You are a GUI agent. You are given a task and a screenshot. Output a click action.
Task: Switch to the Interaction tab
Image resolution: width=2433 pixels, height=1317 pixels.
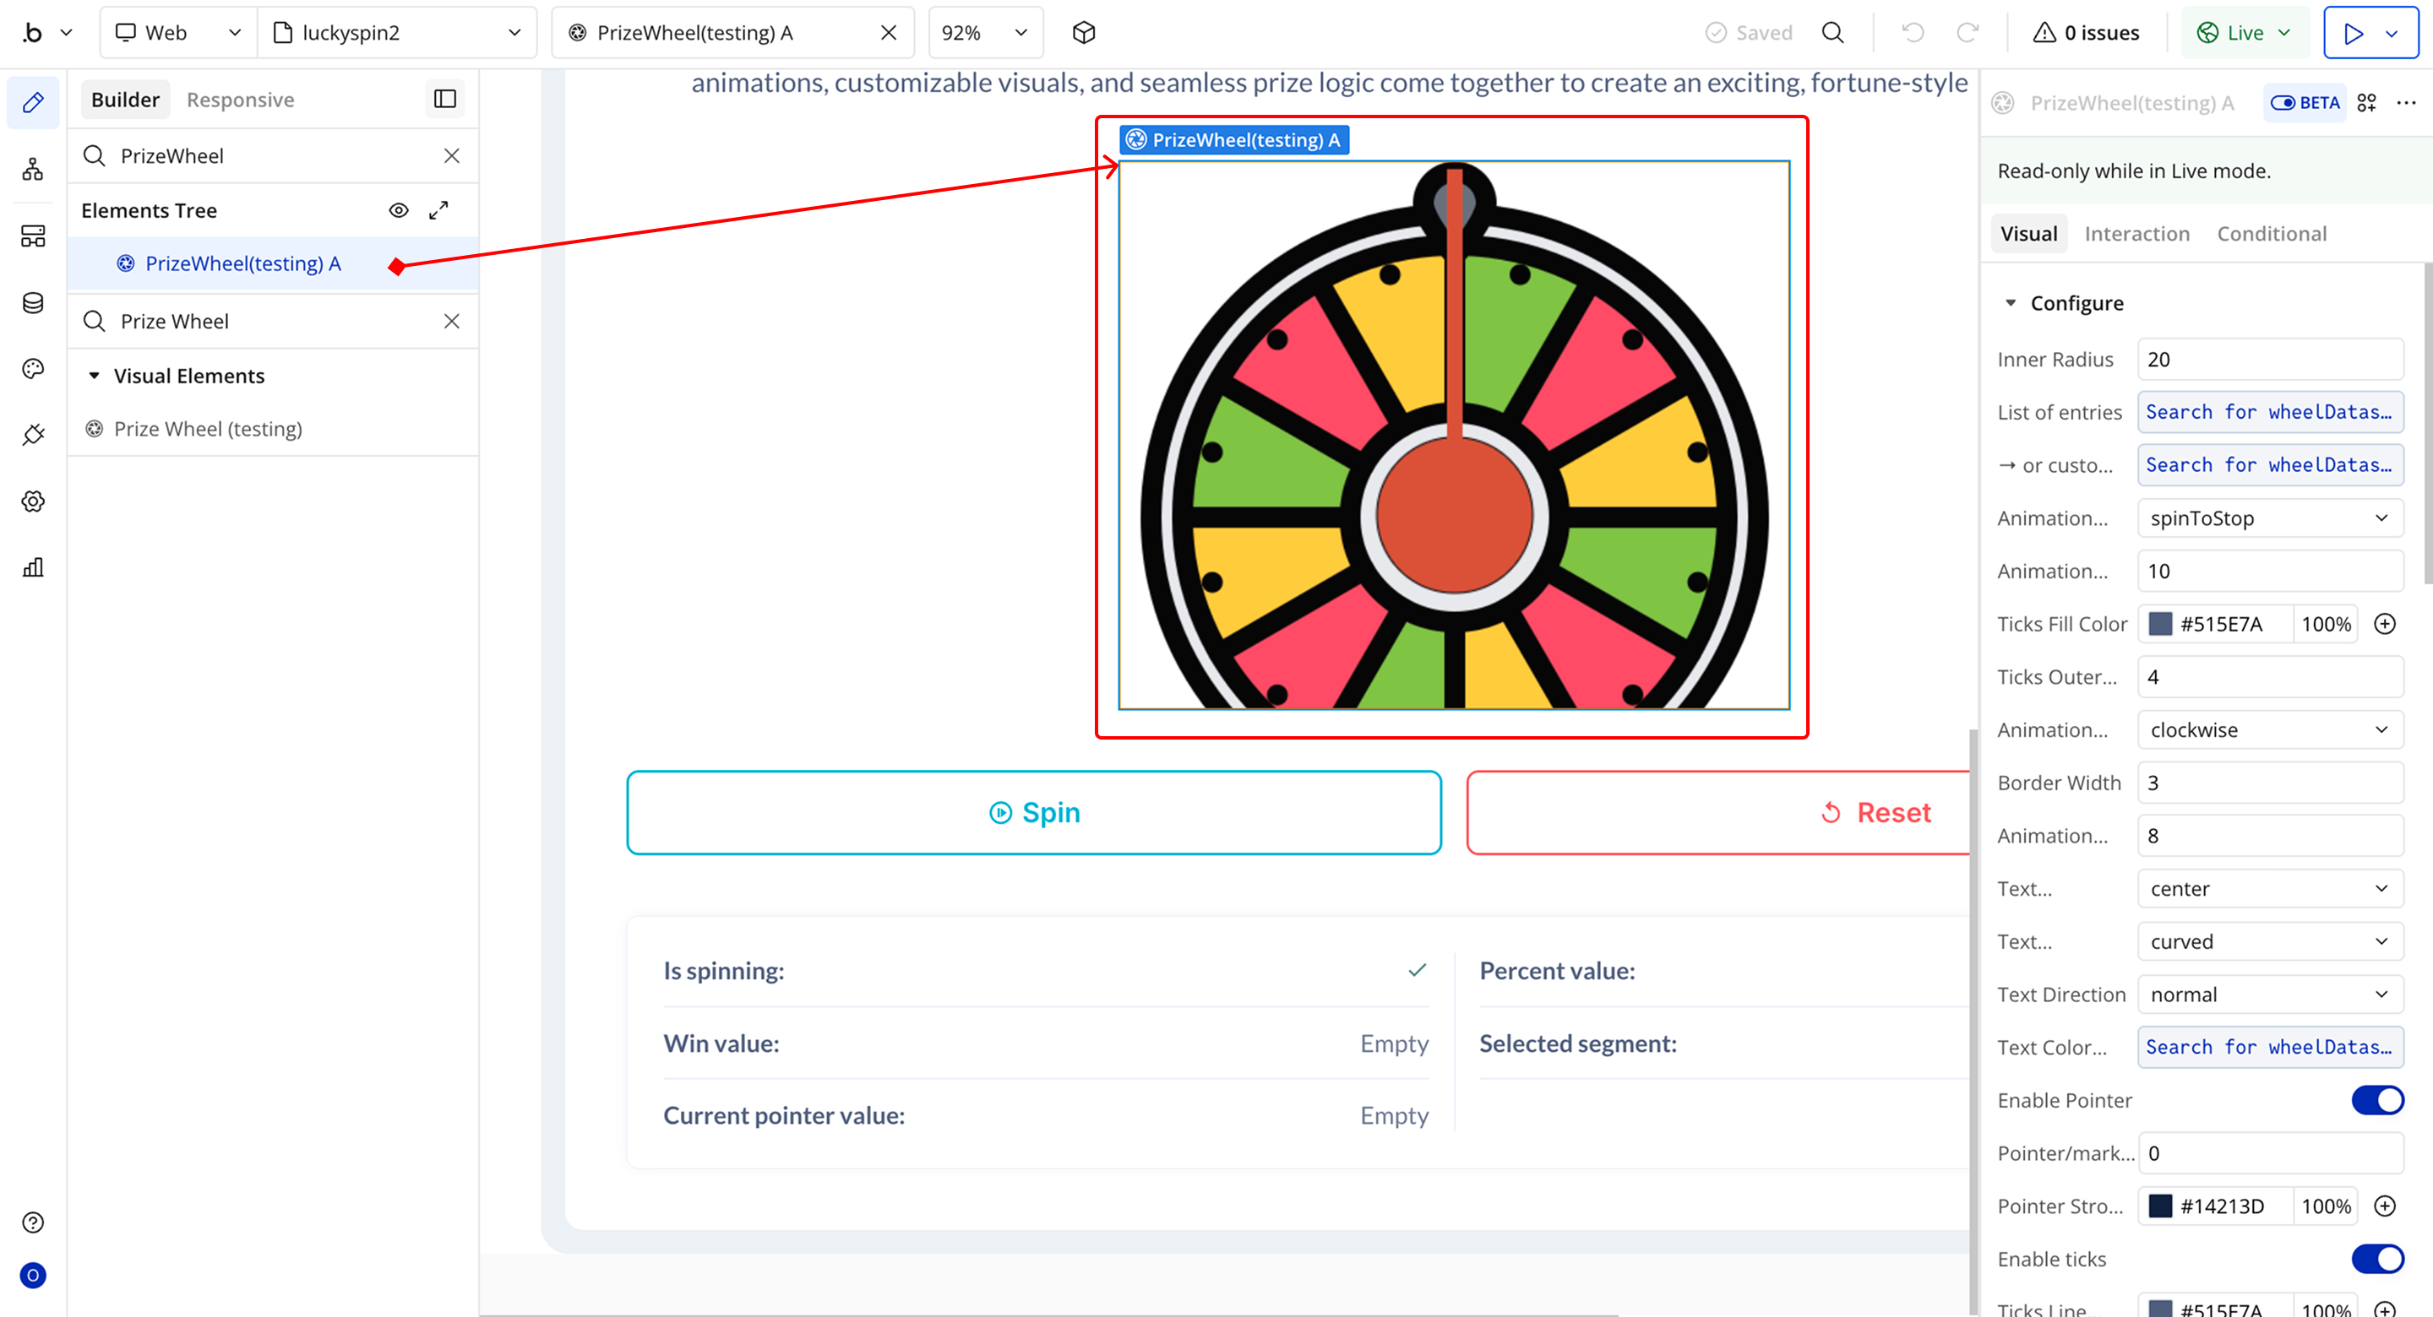pos(2136,233)
